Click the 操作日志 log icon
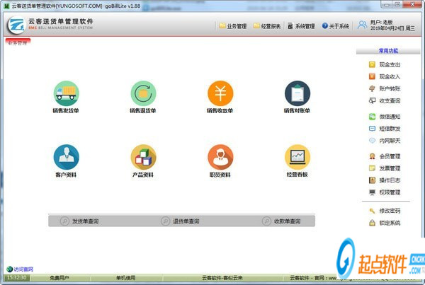The height and width of the screenshot is (285, 425). click(372, 180)
